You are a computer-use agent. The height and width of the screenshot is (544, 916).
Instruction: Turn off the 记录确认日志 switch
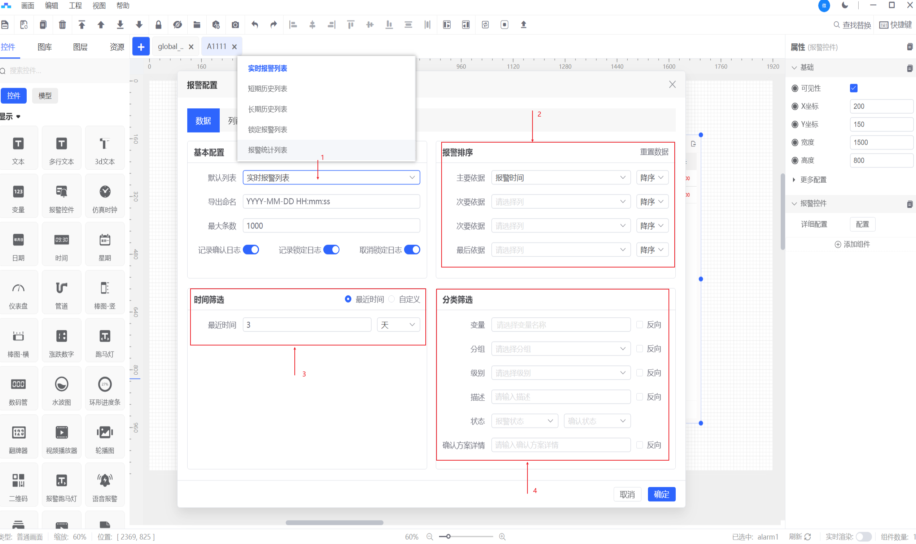coord(251,250)
